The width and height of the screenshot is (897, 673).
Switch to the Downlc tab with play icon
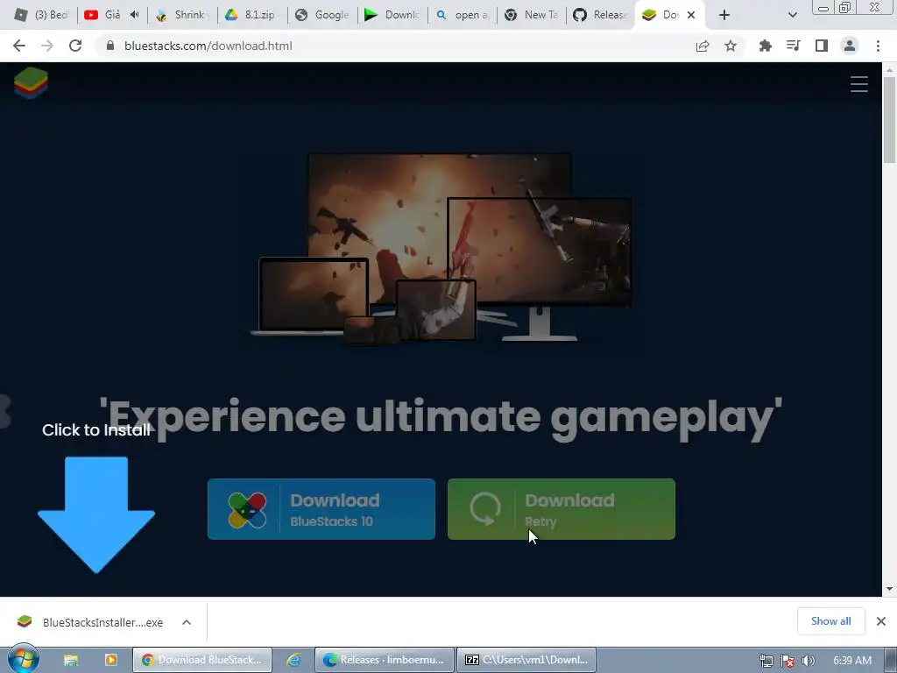(x=392, y=15)
